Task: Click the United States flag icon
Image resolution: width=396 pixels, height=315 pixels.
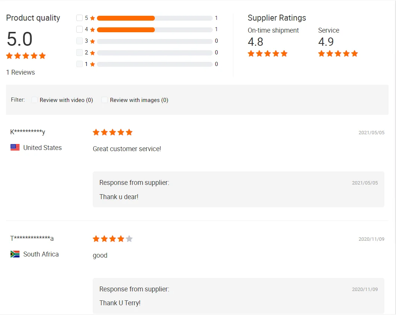Action: (15, 148)
